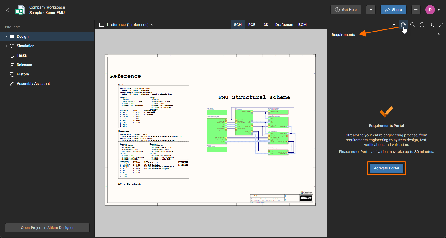
Task: Open Assembly Assistant in the sidebar
Action: 33,84
